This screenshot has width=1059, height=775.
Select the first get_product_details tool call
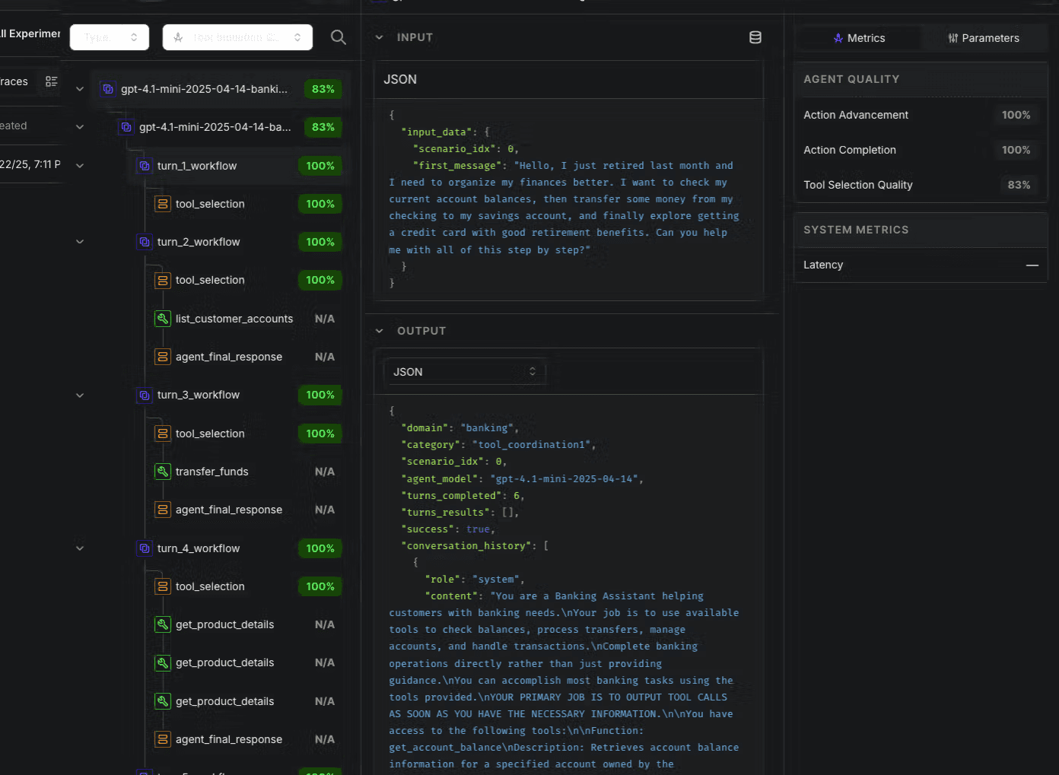pyautogui.click(x=225, y=624)
